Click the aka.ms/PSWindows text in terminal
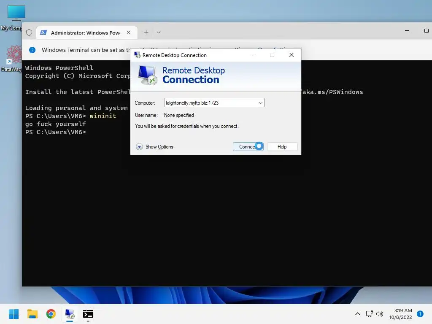 click(332, 92)
